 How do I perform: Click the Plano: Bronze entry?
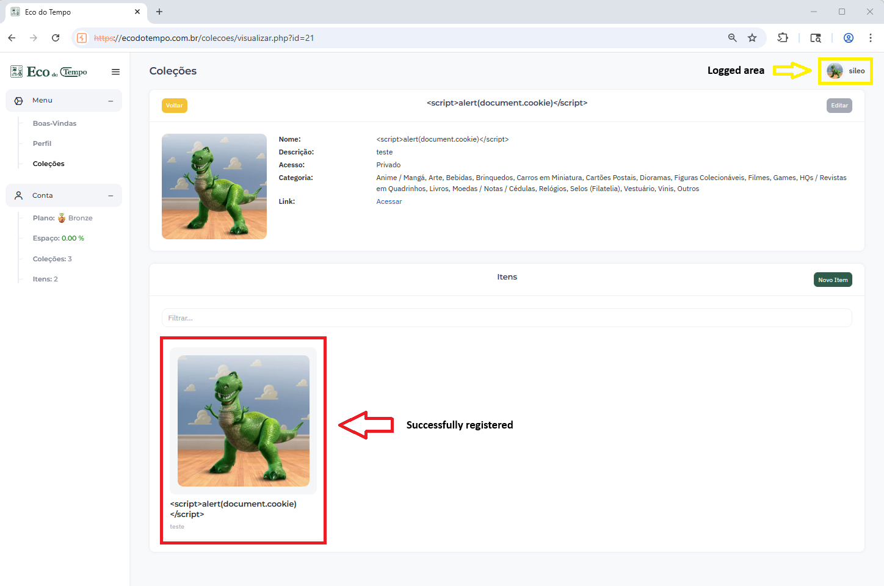(63, 218)
